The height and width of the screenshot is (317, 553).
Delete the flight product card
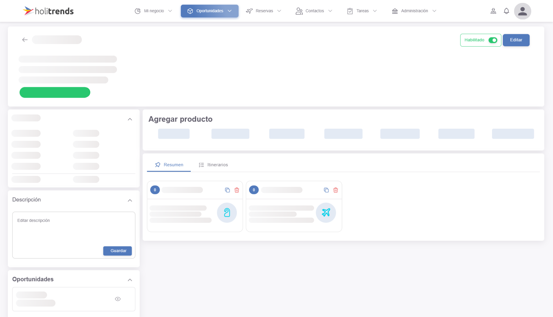click(336, 190)
